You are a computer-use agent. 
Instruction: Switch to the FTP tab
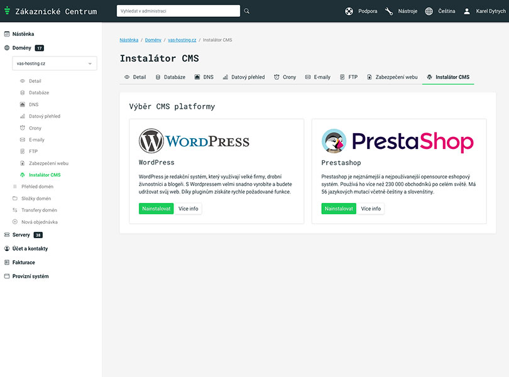coord(349,77)
